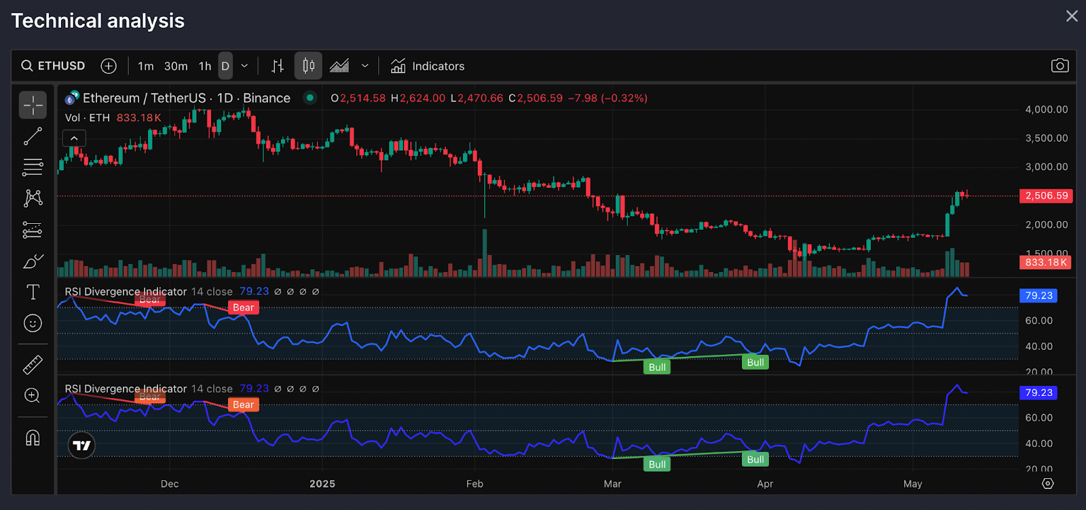Click the green market status dot
This screenshot has height=510, width=1086.
coord(310,98)
